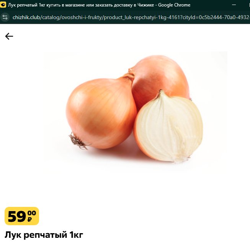Screen dimensions: 250x242
Task: Click 'Google Chrome' text in title bar
Action: click(x=174, y=5)
